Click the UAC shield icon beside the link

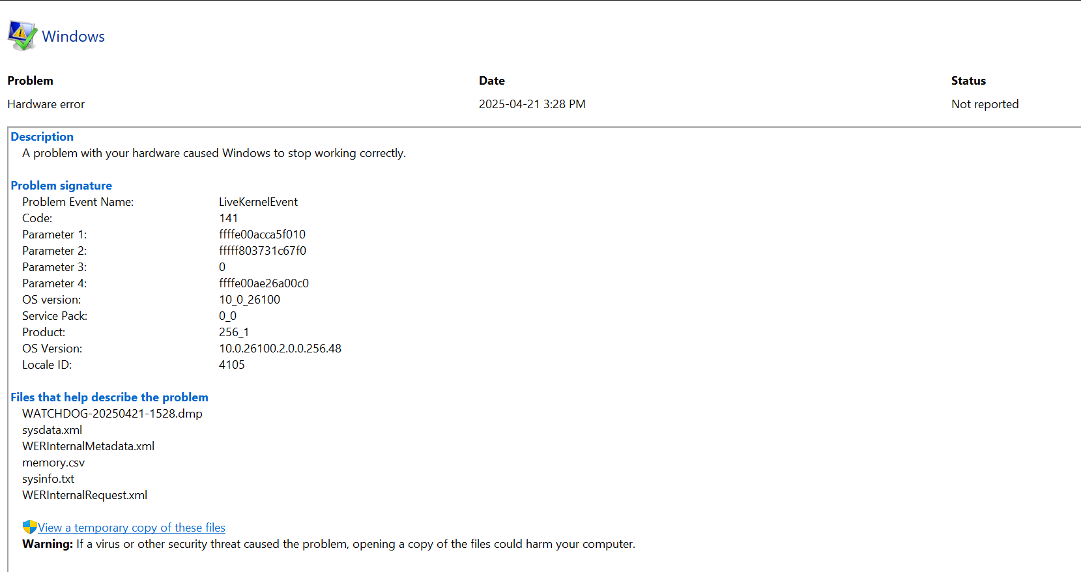coord(29,527)
